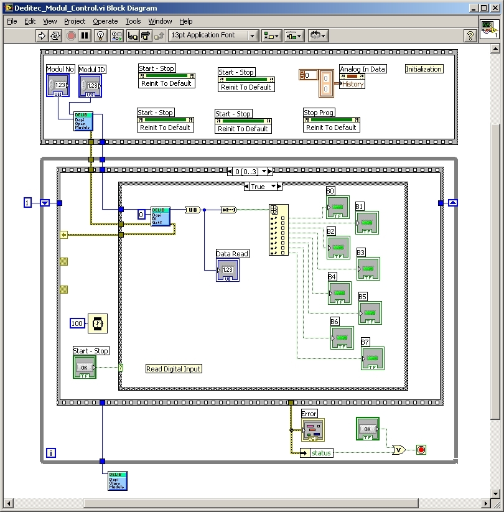This screenshot has width=504, height=512.
Task: Open the Distribute Objects dropdown
Action: click(x=294, y=35)
